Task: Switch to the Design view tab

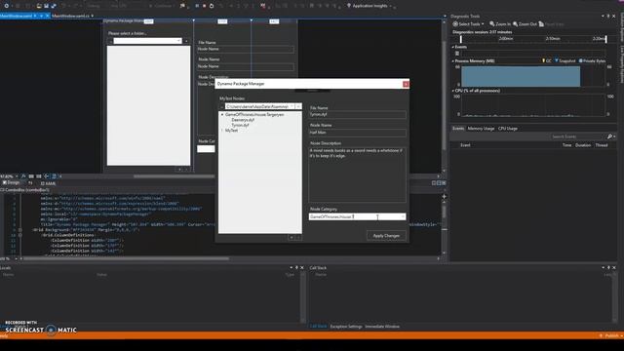Action: pos(11,182)
